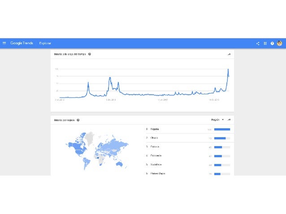The image size is (286, 214).
Task: Open the help question mark icon
Action: 272,43
